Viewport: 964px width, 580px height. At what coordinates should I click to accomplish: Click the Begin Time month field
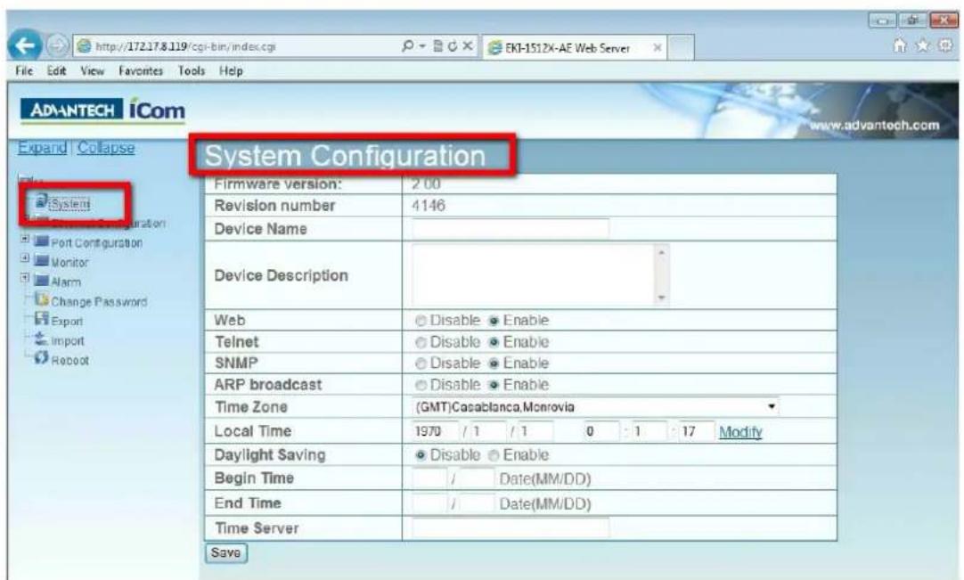pyautogui.click(x=429, y=478)
